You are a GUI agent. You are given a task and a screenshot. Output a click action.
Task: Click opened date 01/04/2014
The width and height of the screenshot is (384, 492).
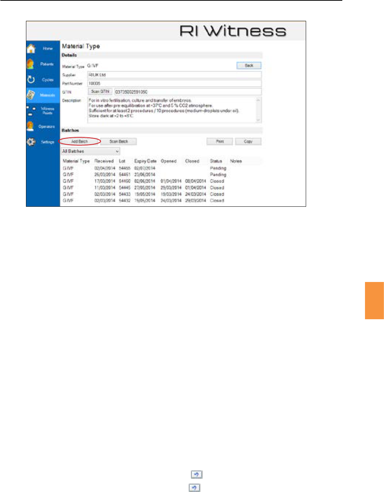[x=171, y=181]
